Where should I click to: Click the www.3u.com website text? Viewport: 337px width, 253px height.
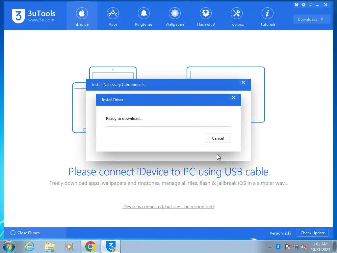point(41,20)
